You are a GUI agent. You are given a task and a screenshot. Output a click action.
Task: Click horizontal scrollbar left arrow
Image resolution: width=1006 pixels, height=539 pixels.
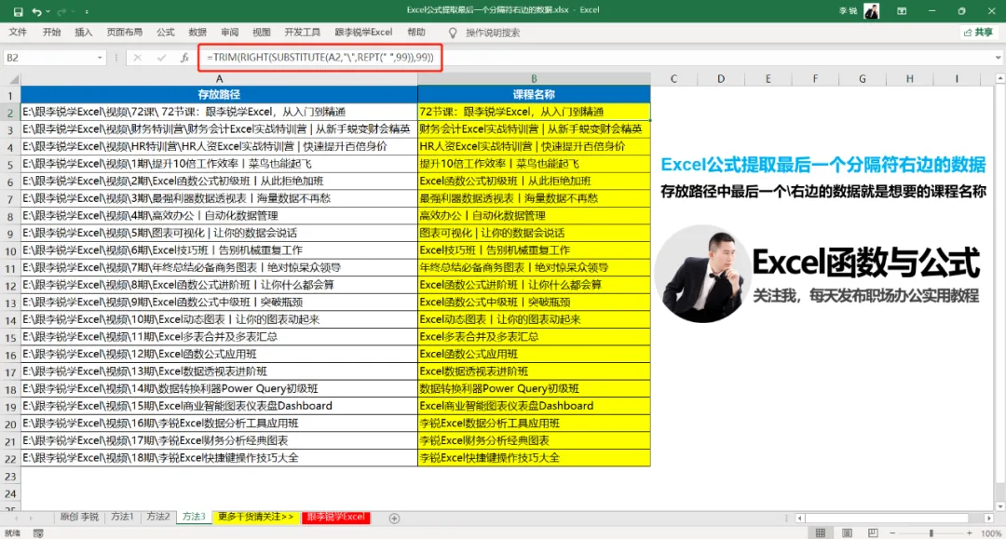[x=800, y=518]
